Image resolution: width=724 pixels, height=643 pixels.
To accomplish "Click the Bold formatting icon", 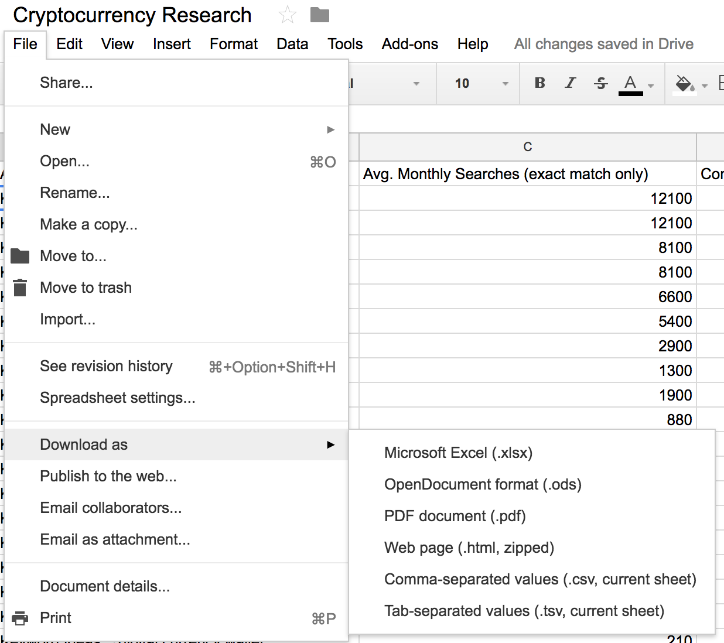I will click(539, 83).
